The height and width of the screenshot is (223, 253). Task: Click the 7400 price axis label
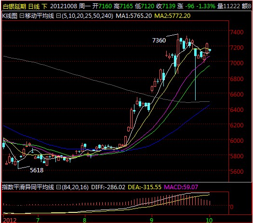pyautogui.click(x=237, y=32)
